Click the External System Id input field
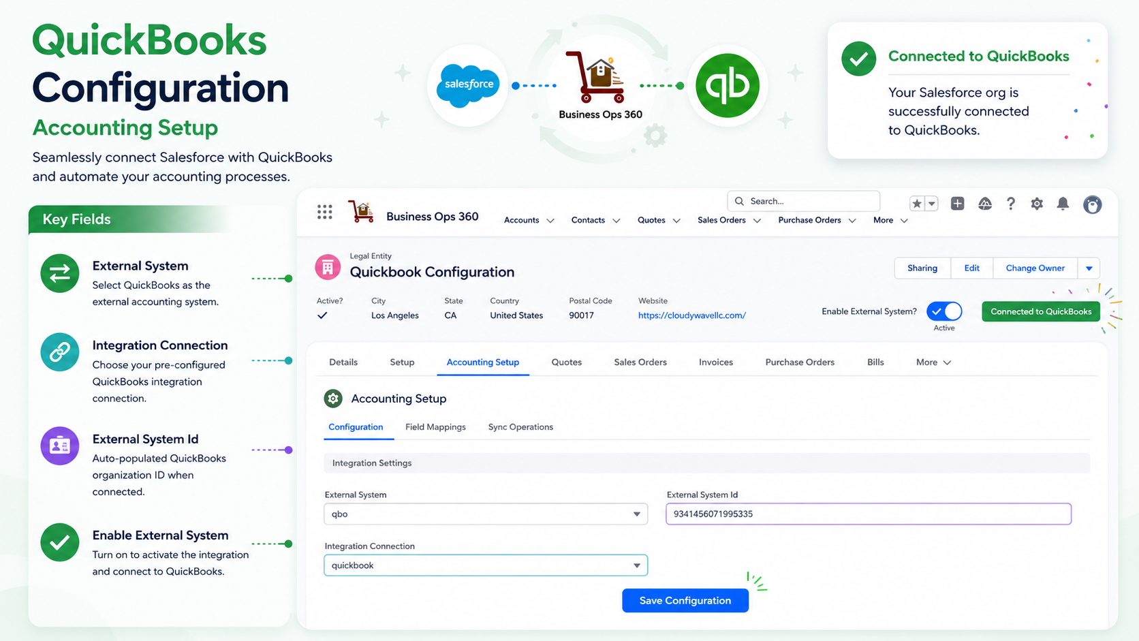Viewport: 1139px width, 641px height. click(x=869, y=514)
